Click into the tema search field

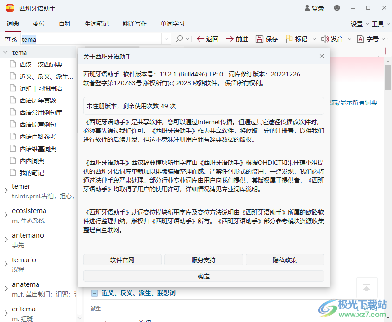[x=91, y=39]
